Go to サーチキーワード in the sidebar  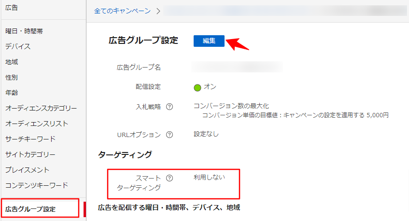coord(30,139)
